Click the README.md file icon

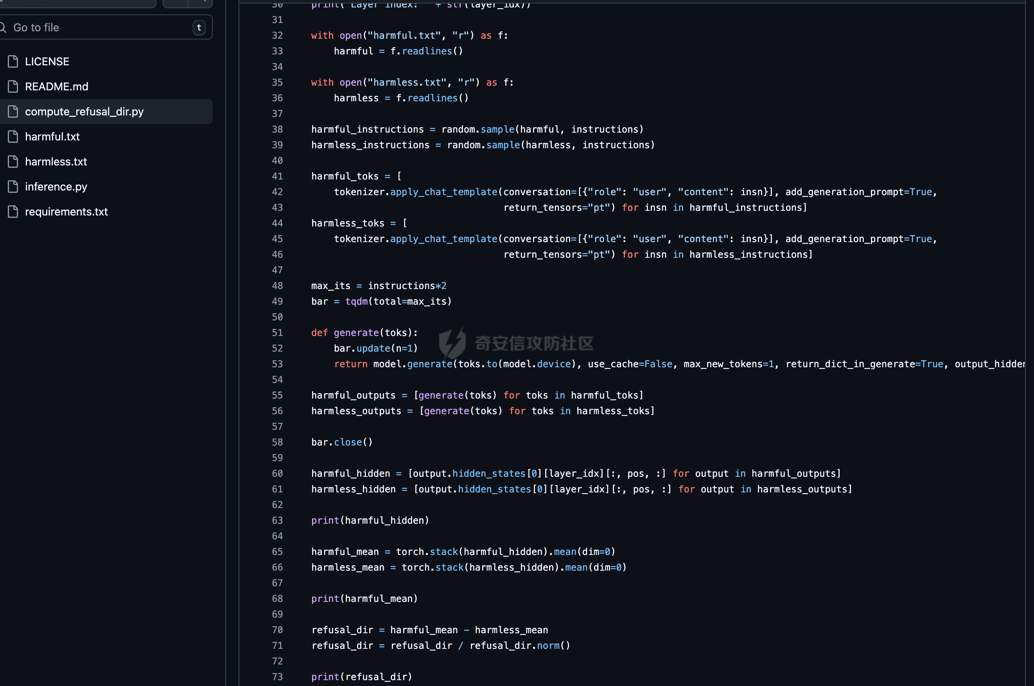tap(13, 86)
